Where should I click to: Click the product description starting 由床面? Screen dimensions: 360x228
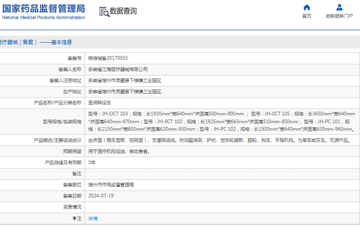point(220,140)
